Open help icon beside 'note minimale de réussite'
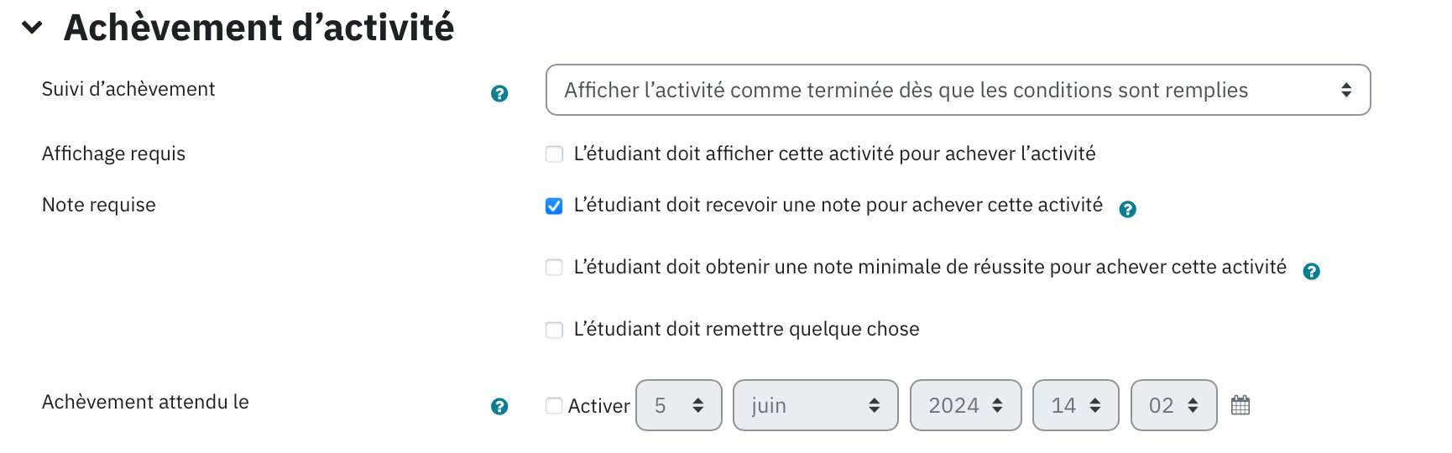This screenshot has height=453, width=1452. point(1312,271)
